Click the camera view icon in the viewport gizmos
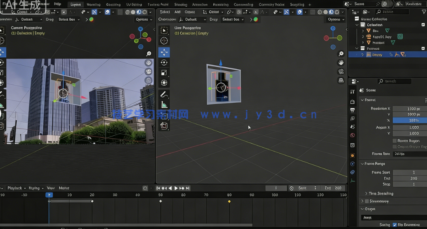 click(341, 72)
